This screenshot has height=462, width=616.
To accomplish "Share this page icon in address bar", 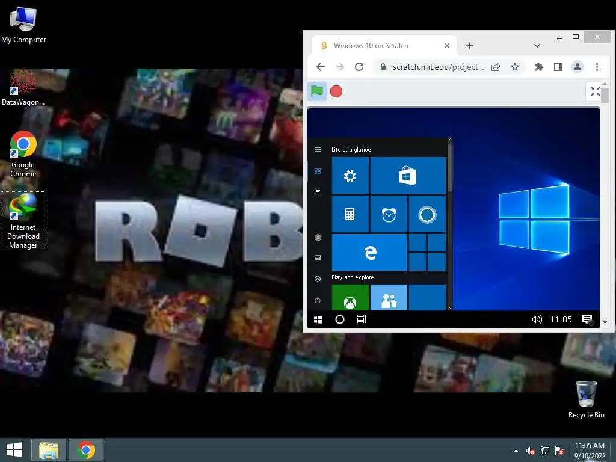I will click(x=496, y=67).
